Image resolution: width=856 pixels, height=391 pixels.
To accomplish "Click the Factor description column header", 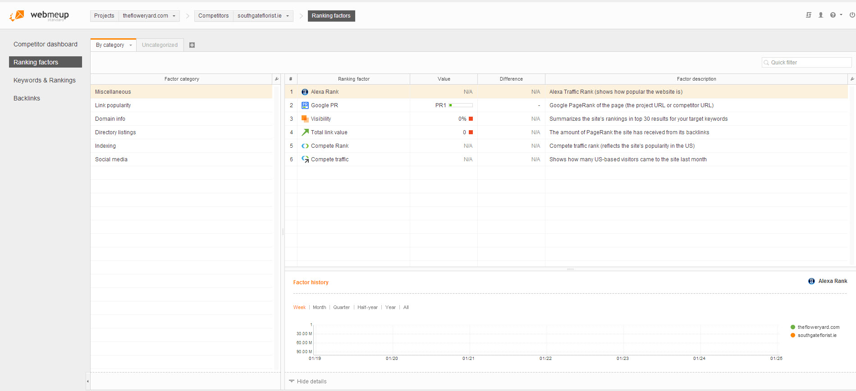I will pos(696,79).
